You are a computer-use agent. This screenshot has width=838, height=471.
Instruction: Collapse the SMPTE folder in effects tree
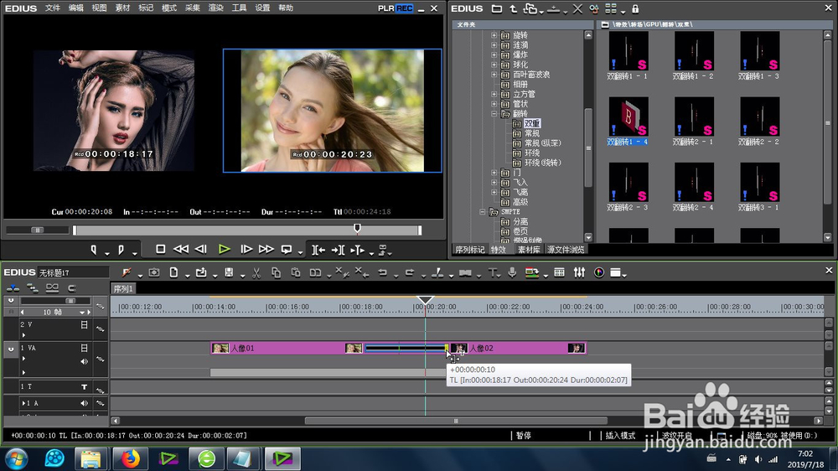pos(482,212)
